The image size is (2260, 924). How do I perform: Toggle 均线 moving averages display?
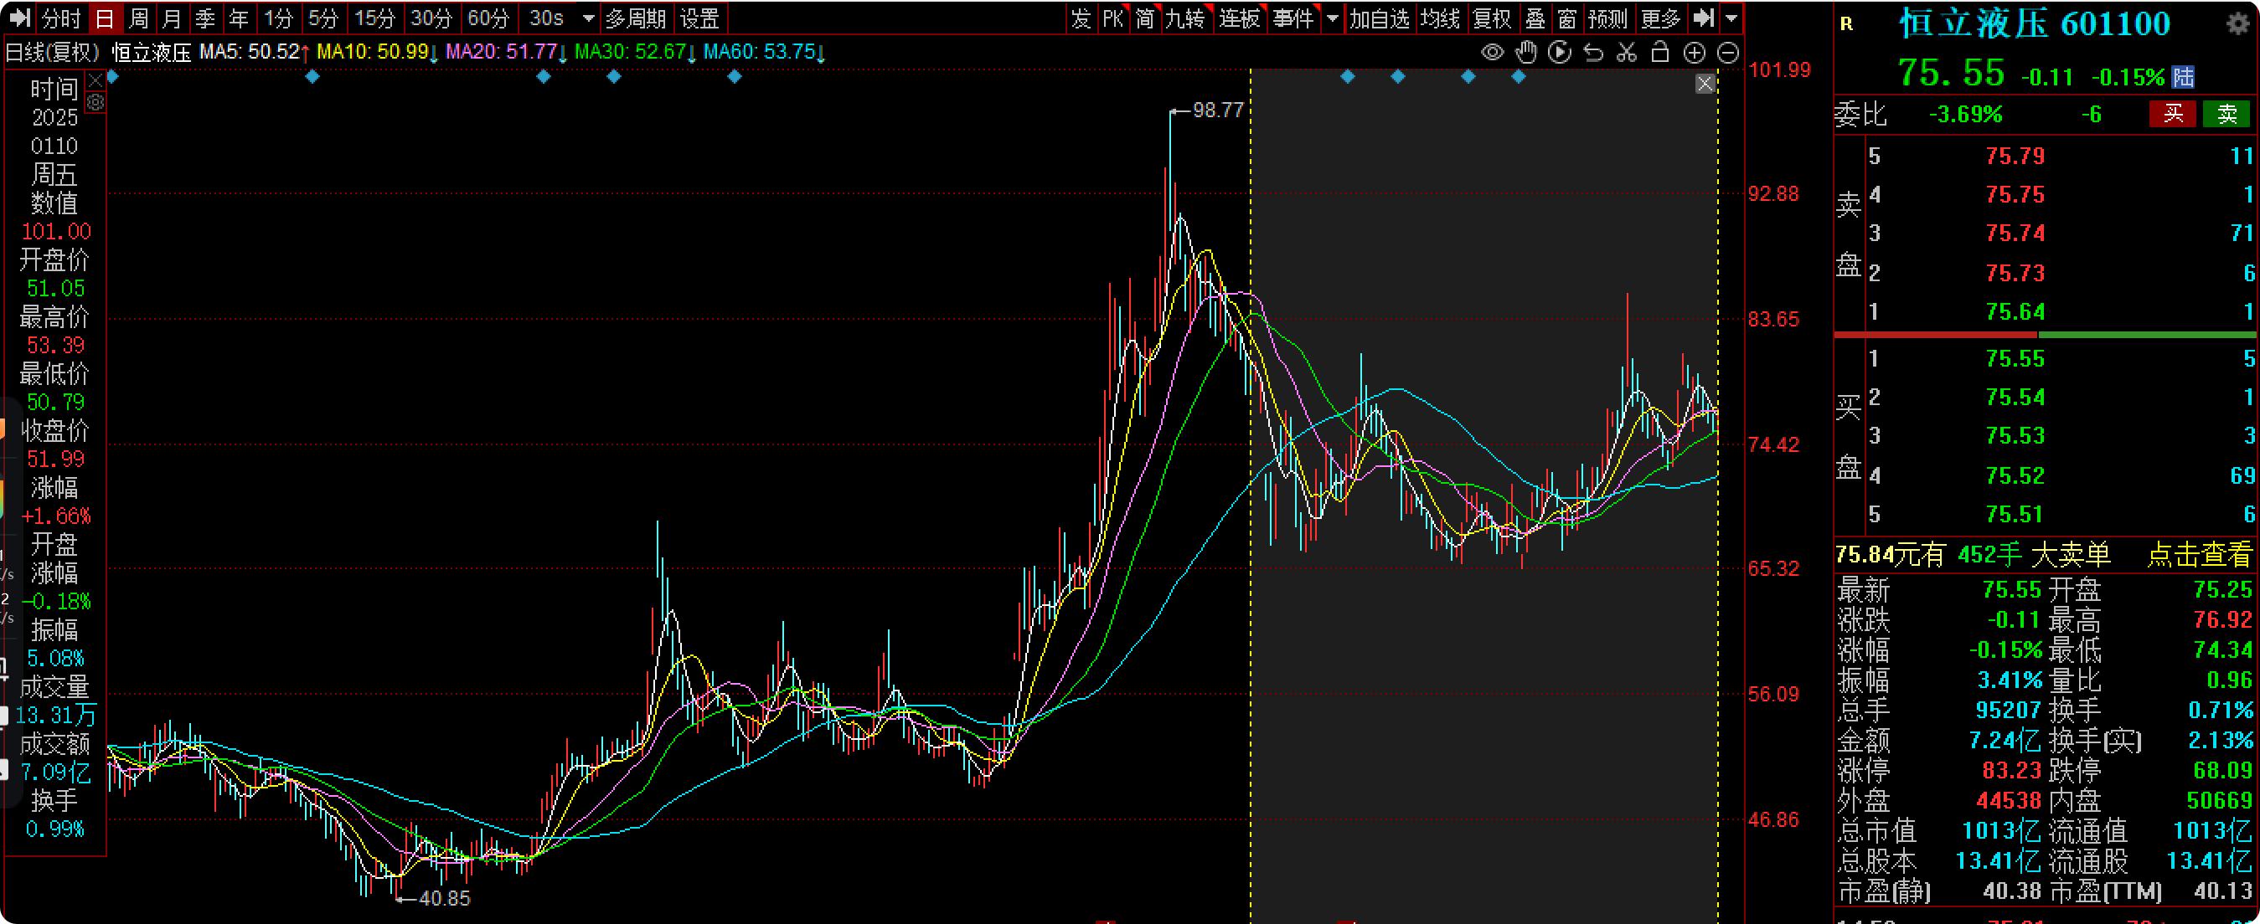(x=1441, y=18)
